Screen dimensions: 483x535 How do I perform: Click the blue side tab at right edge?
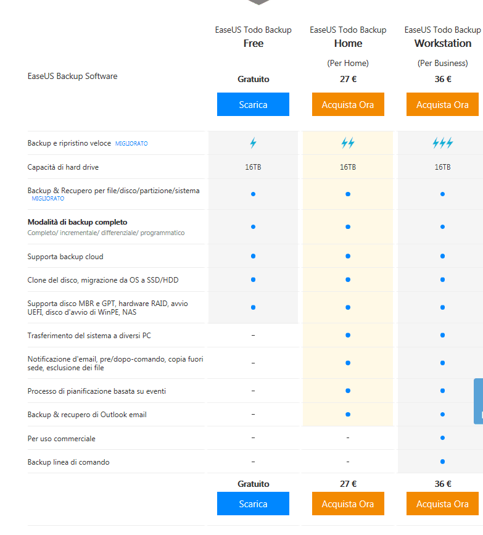[479, 401]
